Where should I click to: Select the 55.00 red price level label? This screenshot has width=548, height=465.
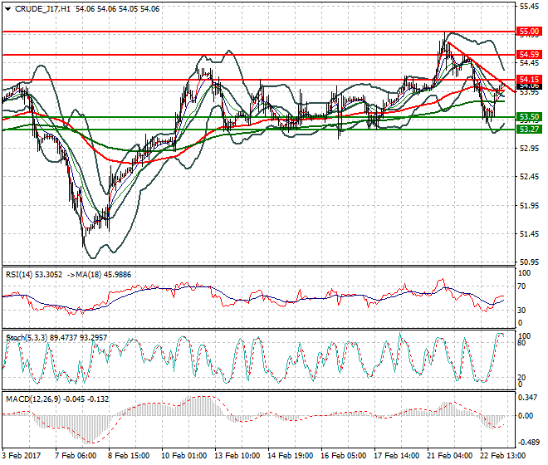(529, 32)
